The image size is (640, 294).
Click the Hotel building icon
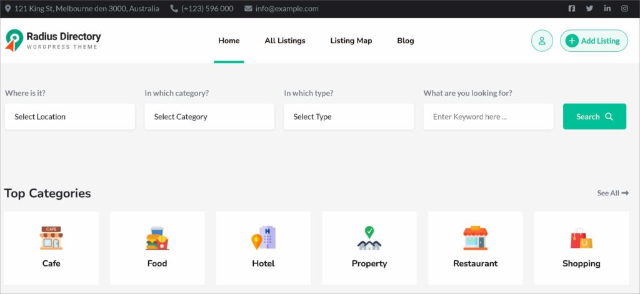[x=263, y=238]
